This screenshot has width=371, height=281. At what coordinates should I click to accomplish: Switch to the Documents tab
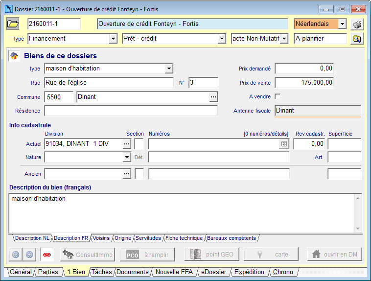[x=133, y=272]
